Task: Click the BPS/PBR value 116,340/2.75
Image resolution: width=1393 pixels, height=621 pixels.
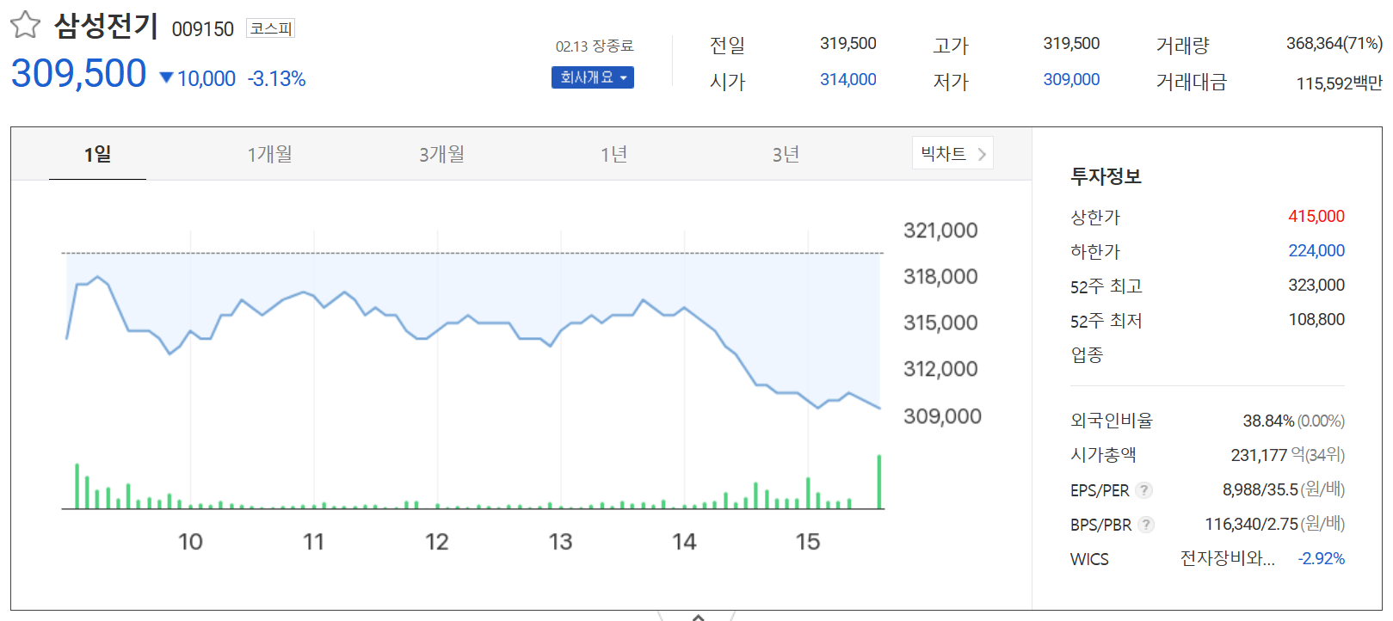Action: [1251, 525]
